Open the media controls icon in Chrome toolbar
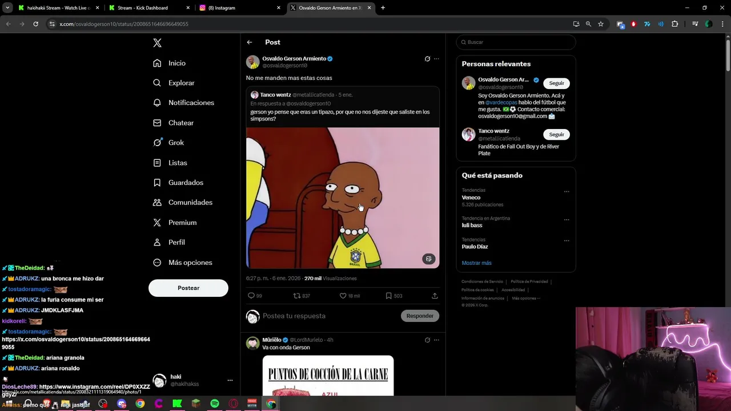Image resolution: width=731 pixels, height=411 pixels. click(695, 24)
